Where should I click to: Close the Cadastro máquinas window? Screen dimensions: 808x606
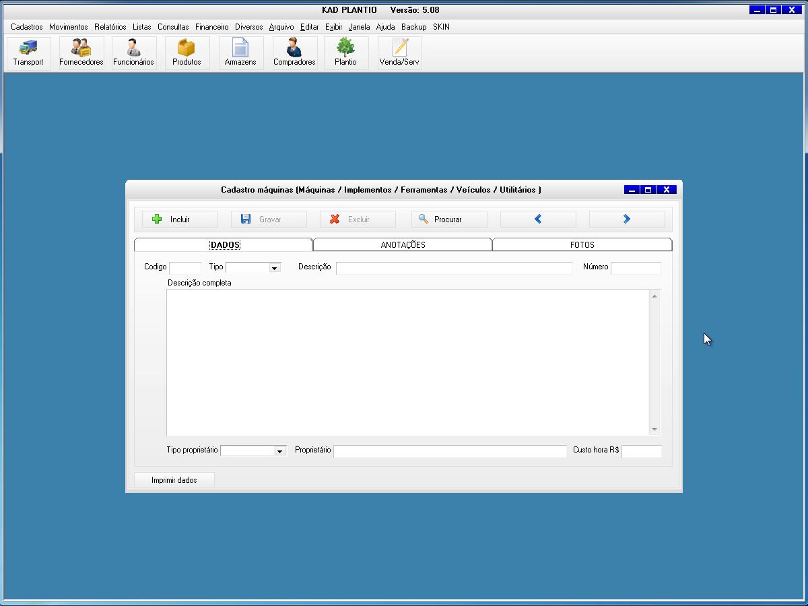click(667, 190)
